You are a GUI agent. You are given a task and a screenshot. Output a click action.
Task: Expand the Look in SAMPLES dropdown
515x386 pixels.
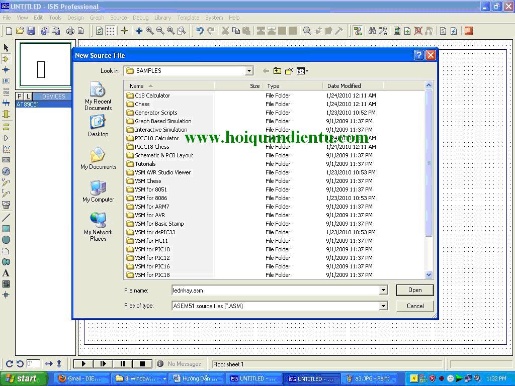coord(249,71)
